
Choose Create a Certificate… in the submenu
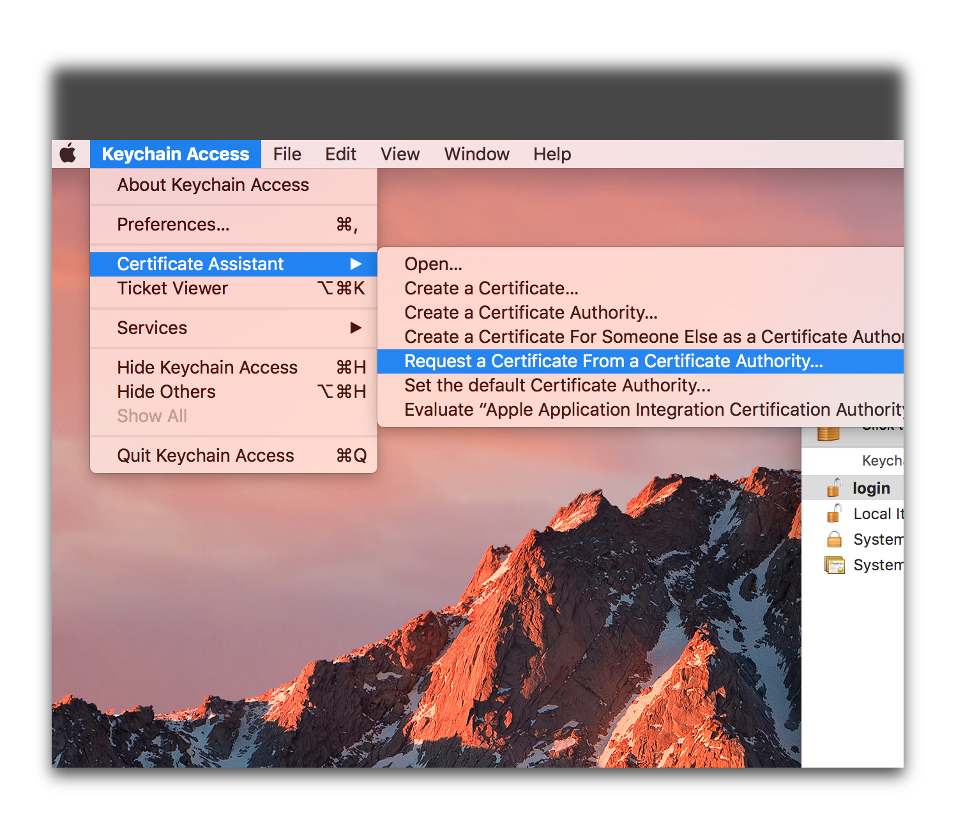pyautogui.click(x=491, y=288)
